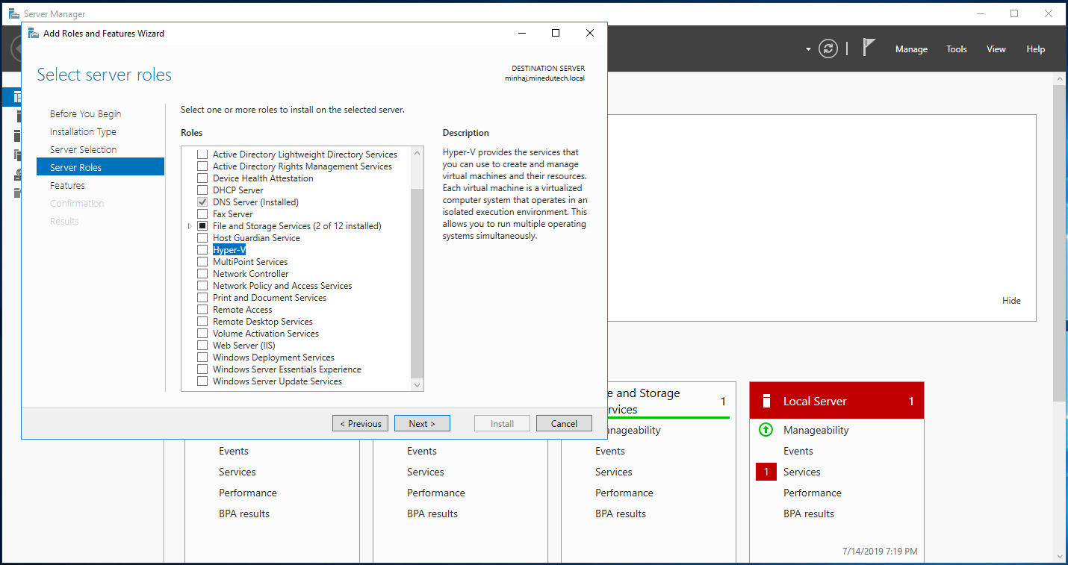Refresh Server Manager with the refresh icon
The width and height of the screenshot is (1068, 565).
coord(828,49)
